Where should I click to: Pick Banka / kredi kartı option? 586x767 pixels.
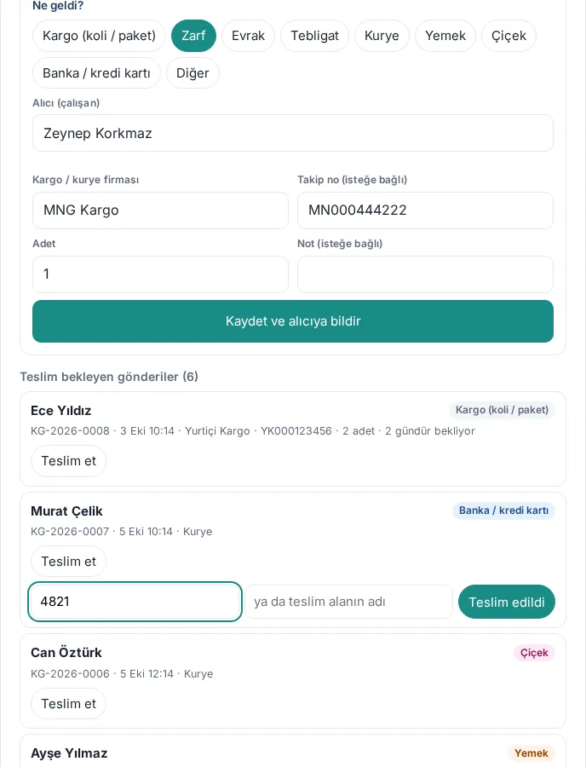pos(96,73)
